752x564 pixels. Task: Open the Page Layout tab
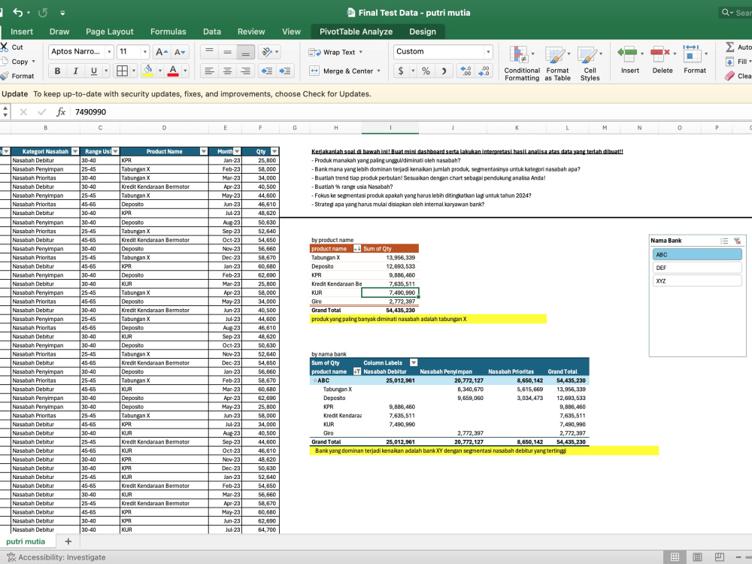pos(109,32)
